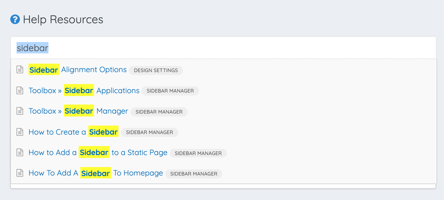Click Sidebar Manager tag next to Homepage result
This screenshot has width=444, height=200.
[194, 174]
